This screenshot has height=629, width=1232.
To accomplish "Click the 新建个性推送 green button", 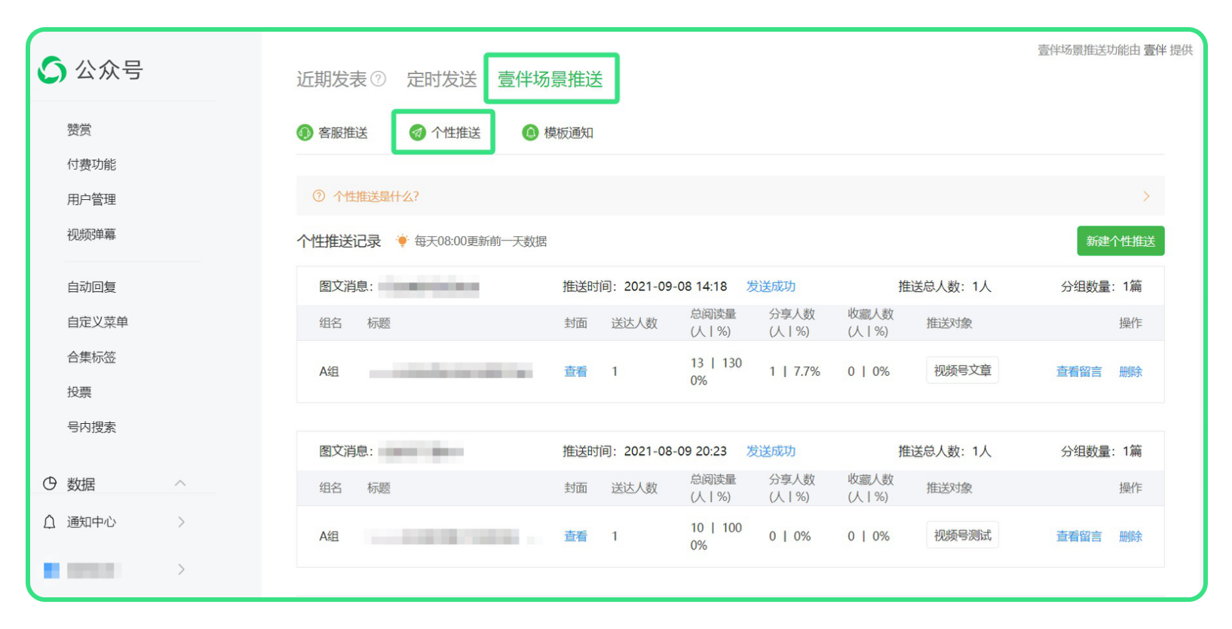I will [x=1120, y=241].
